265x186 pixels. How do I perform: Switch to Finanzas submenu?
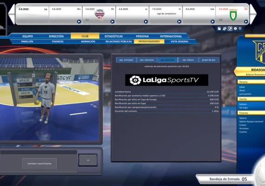pyautogui.click(x=58, y=41)
